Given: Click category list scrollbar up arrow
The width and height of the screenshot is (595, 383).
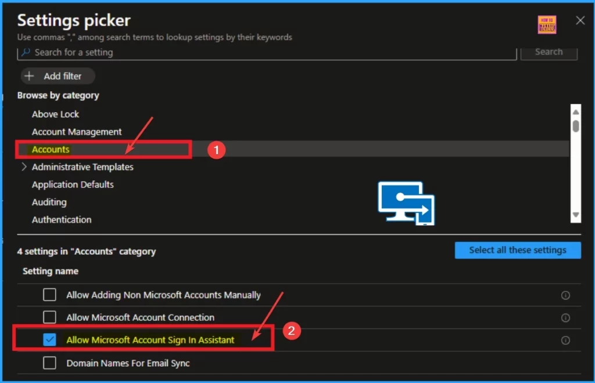Looking at the screenshot, I should 576,112.
